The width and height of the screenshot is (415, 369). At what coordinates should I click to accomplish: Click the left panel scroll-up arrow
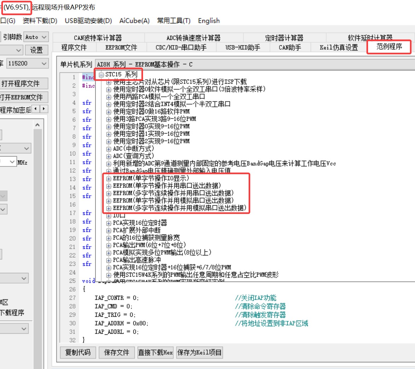tap(38, 125)
